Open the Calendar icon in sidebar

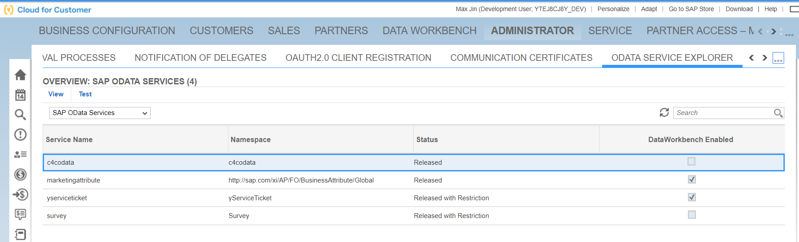pos(20,95)
